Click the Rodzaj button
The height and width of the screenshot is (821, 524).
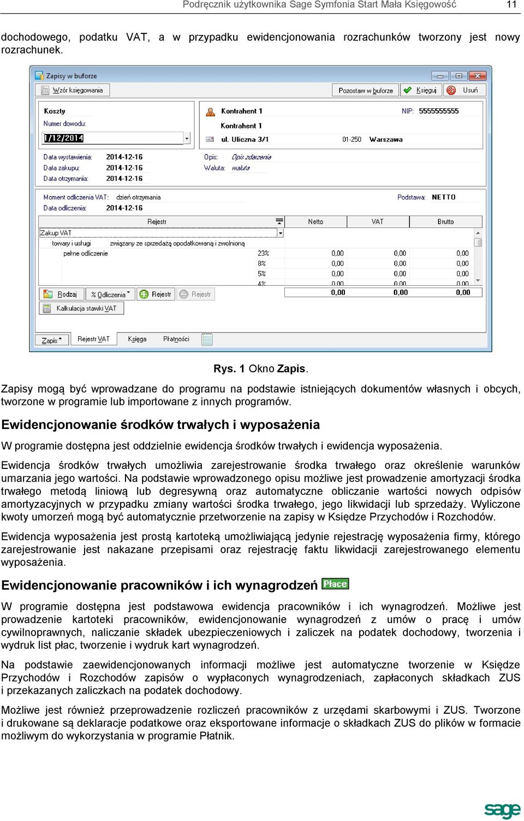[61, 294]
